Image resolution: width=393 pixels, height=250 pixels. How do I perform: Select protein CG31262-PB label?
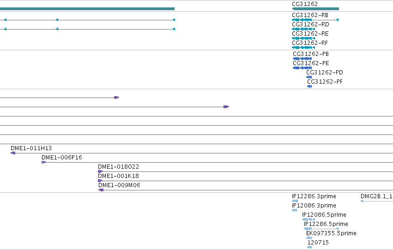tap(310, 54)
